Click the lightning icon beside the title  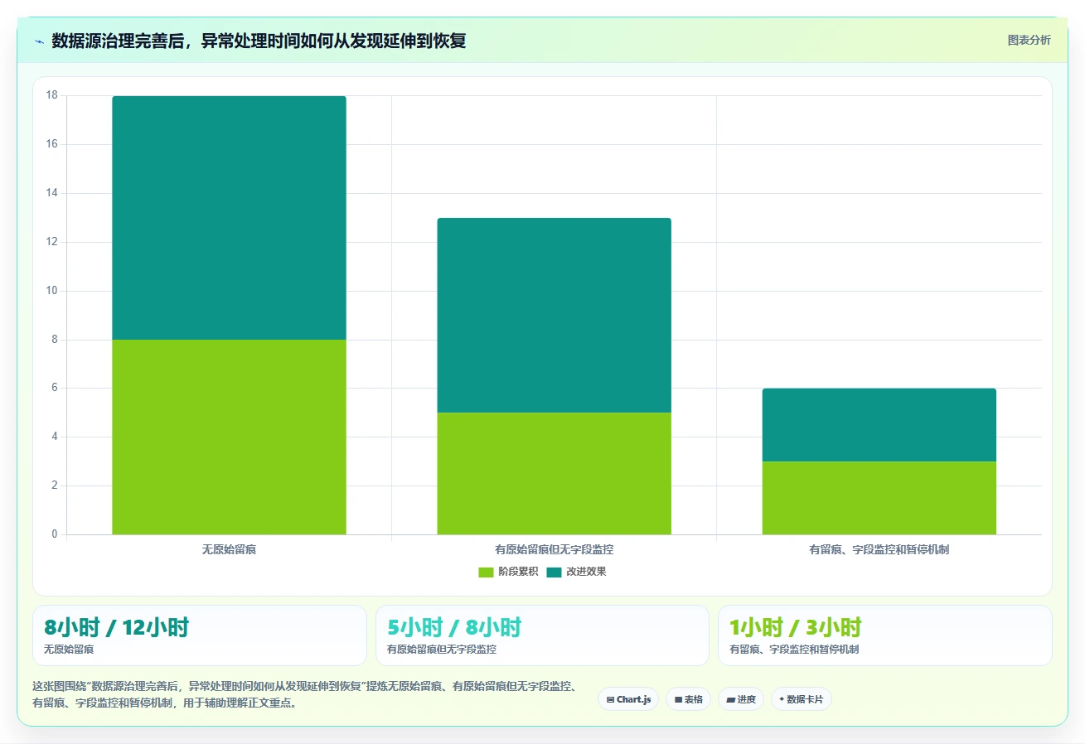[x=40, y=41]
